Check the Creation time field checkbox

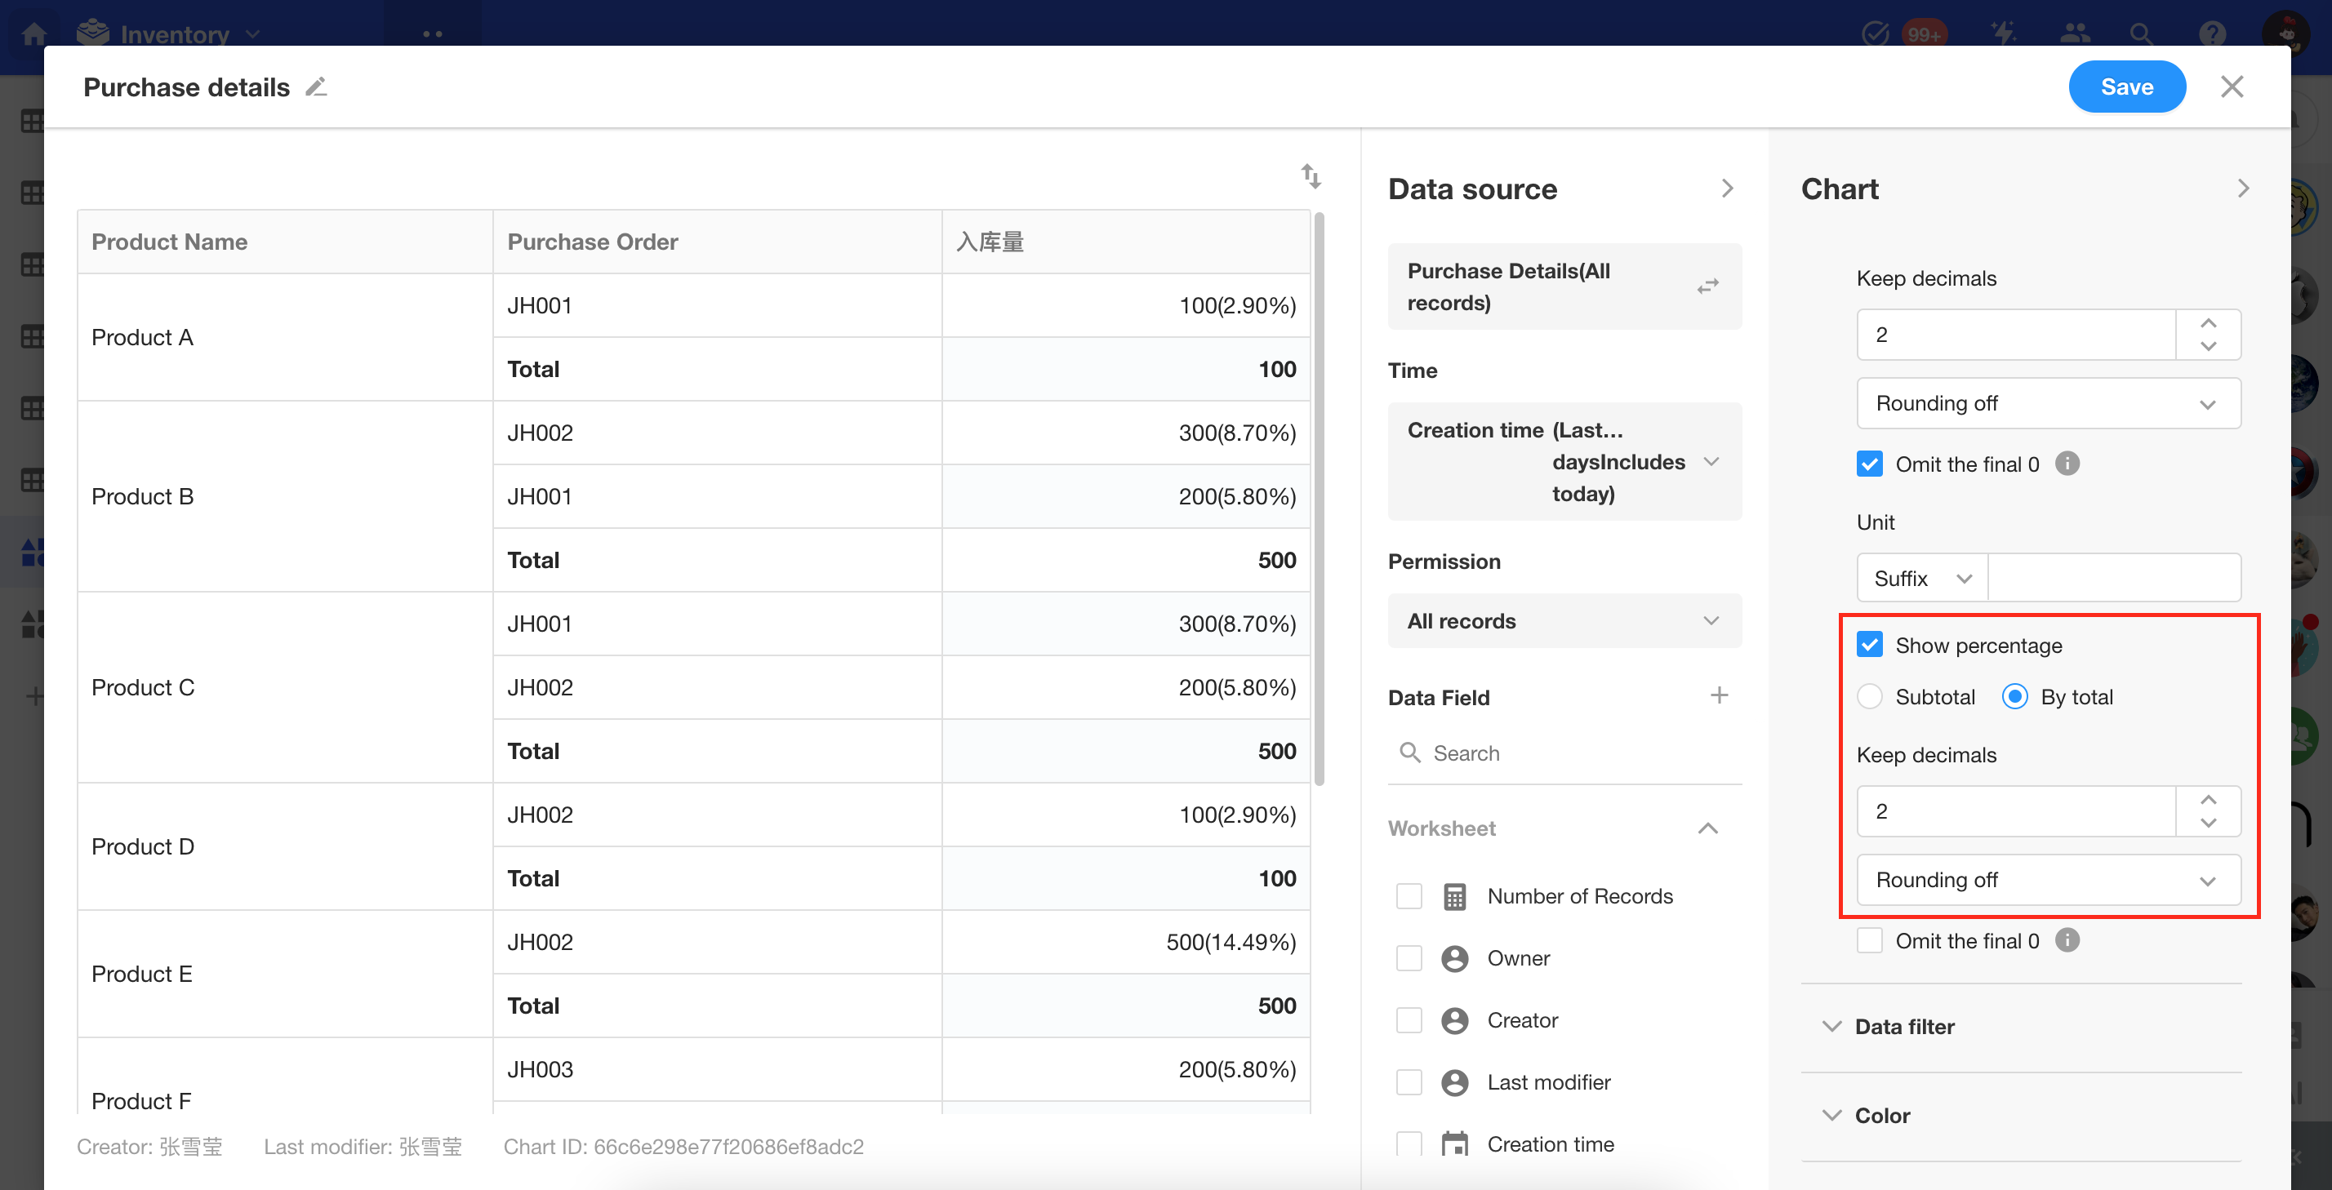1409,1143
